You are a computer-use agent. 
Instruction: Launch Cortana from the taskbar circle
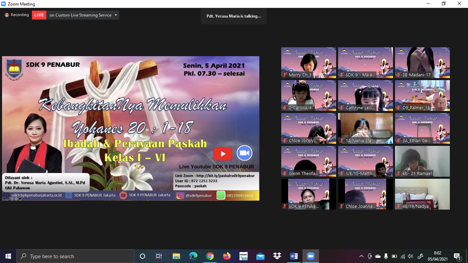pyautogui.click(x=142, y=256)
